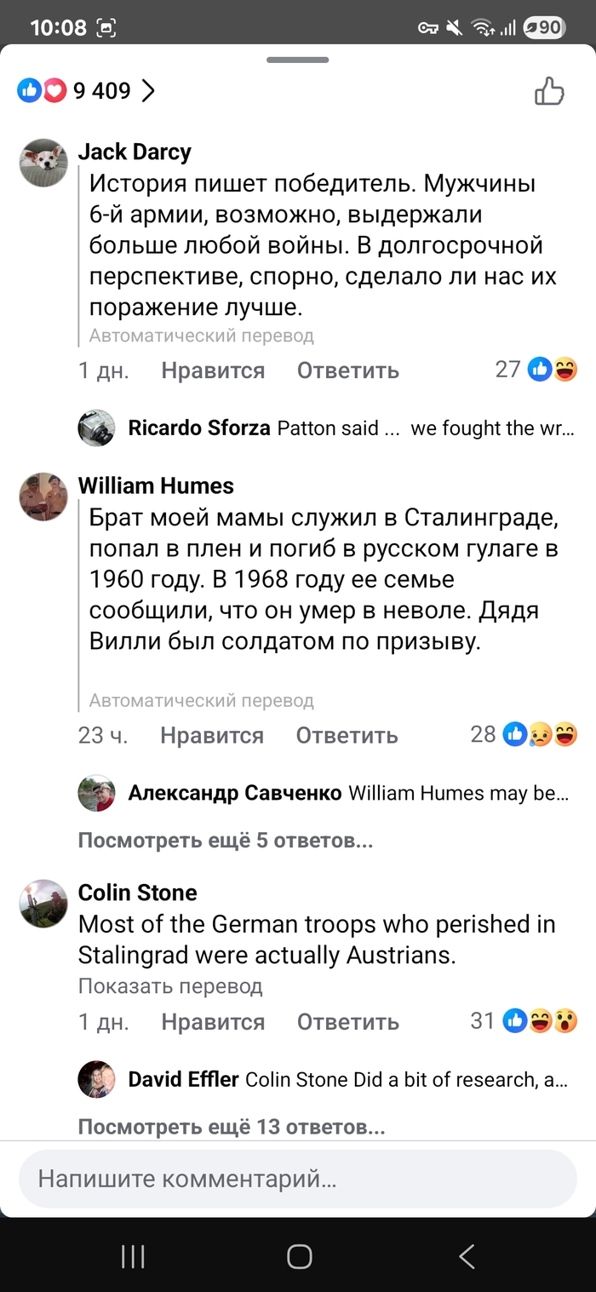Reply to Colin Stone's comment
Image resolution: width=596 pixels, height=1292 pixels.
(347, 1022)
